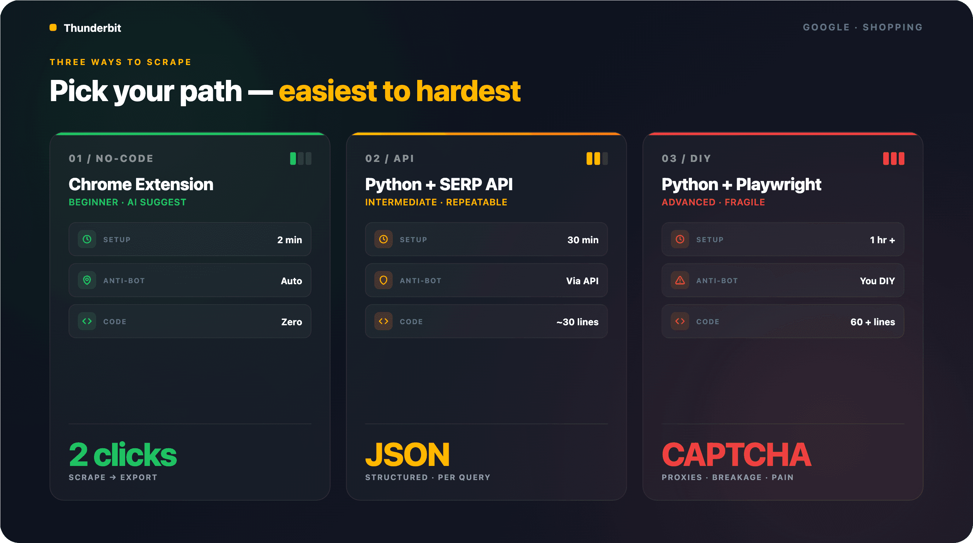Toggle the green difficulty indicator on the No-Code card

301,159
